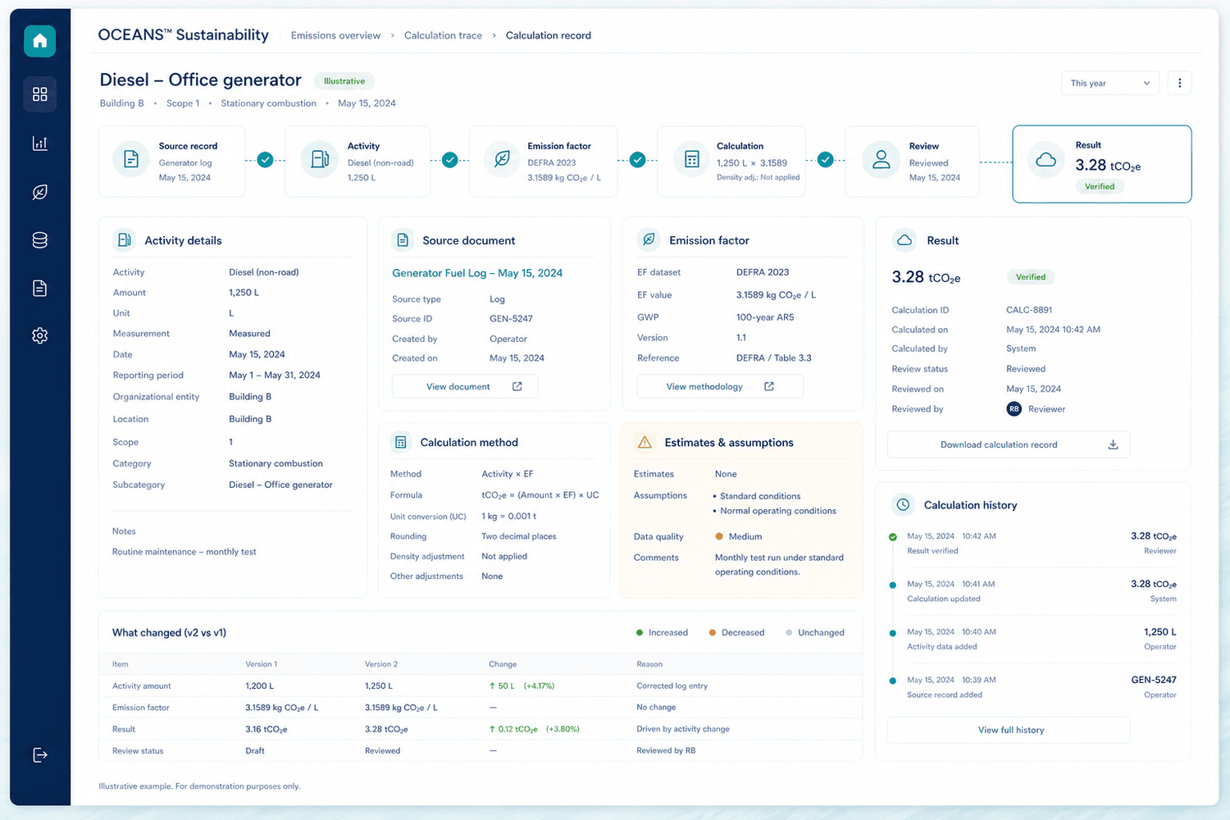
Task: Open the This year period dropdown
Action: click(1109, 83)
